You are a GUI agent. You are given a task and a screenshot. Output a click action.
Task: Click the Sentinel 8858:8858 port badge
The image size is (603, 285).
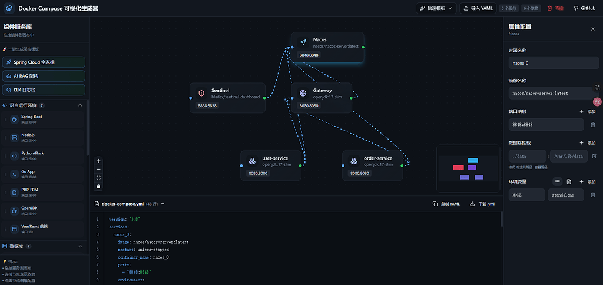(207, 106)
